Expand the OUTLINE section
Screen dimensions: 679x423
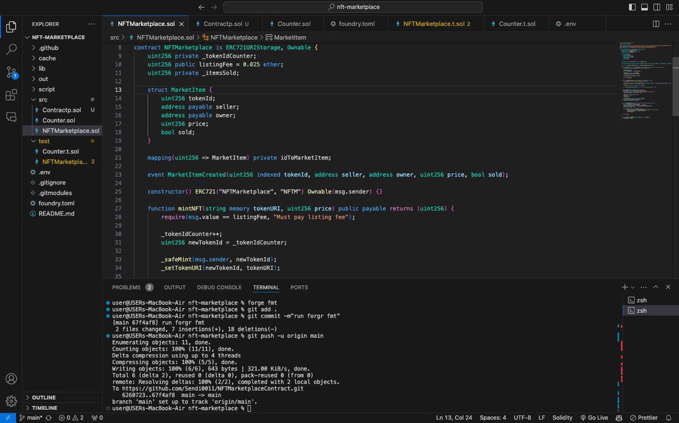point(43,398)
